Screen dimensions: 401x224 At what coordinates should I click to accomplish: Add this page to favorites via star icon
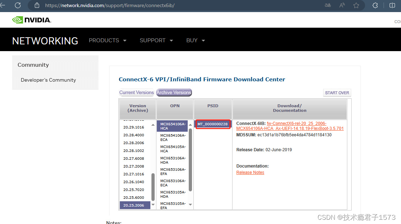tap(356, 5)
